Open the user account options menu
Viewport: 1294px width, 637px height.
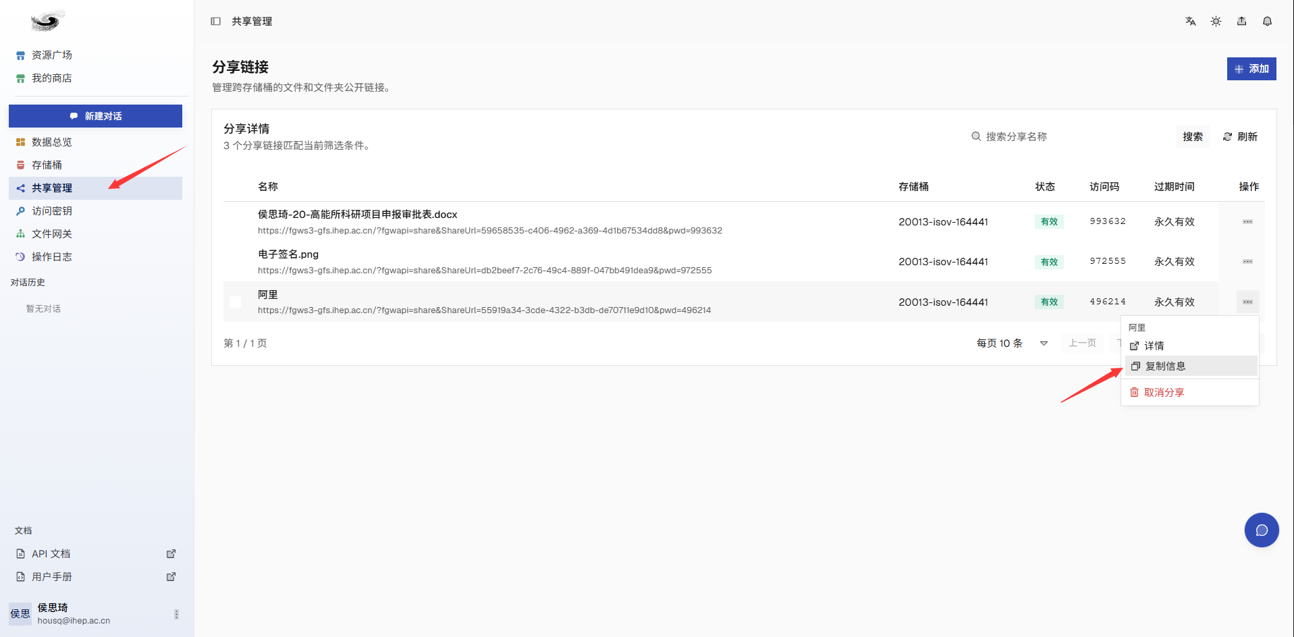tap(176, 614)
